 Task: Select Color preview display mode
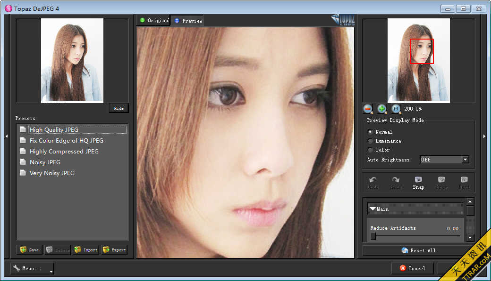[371, 150]
